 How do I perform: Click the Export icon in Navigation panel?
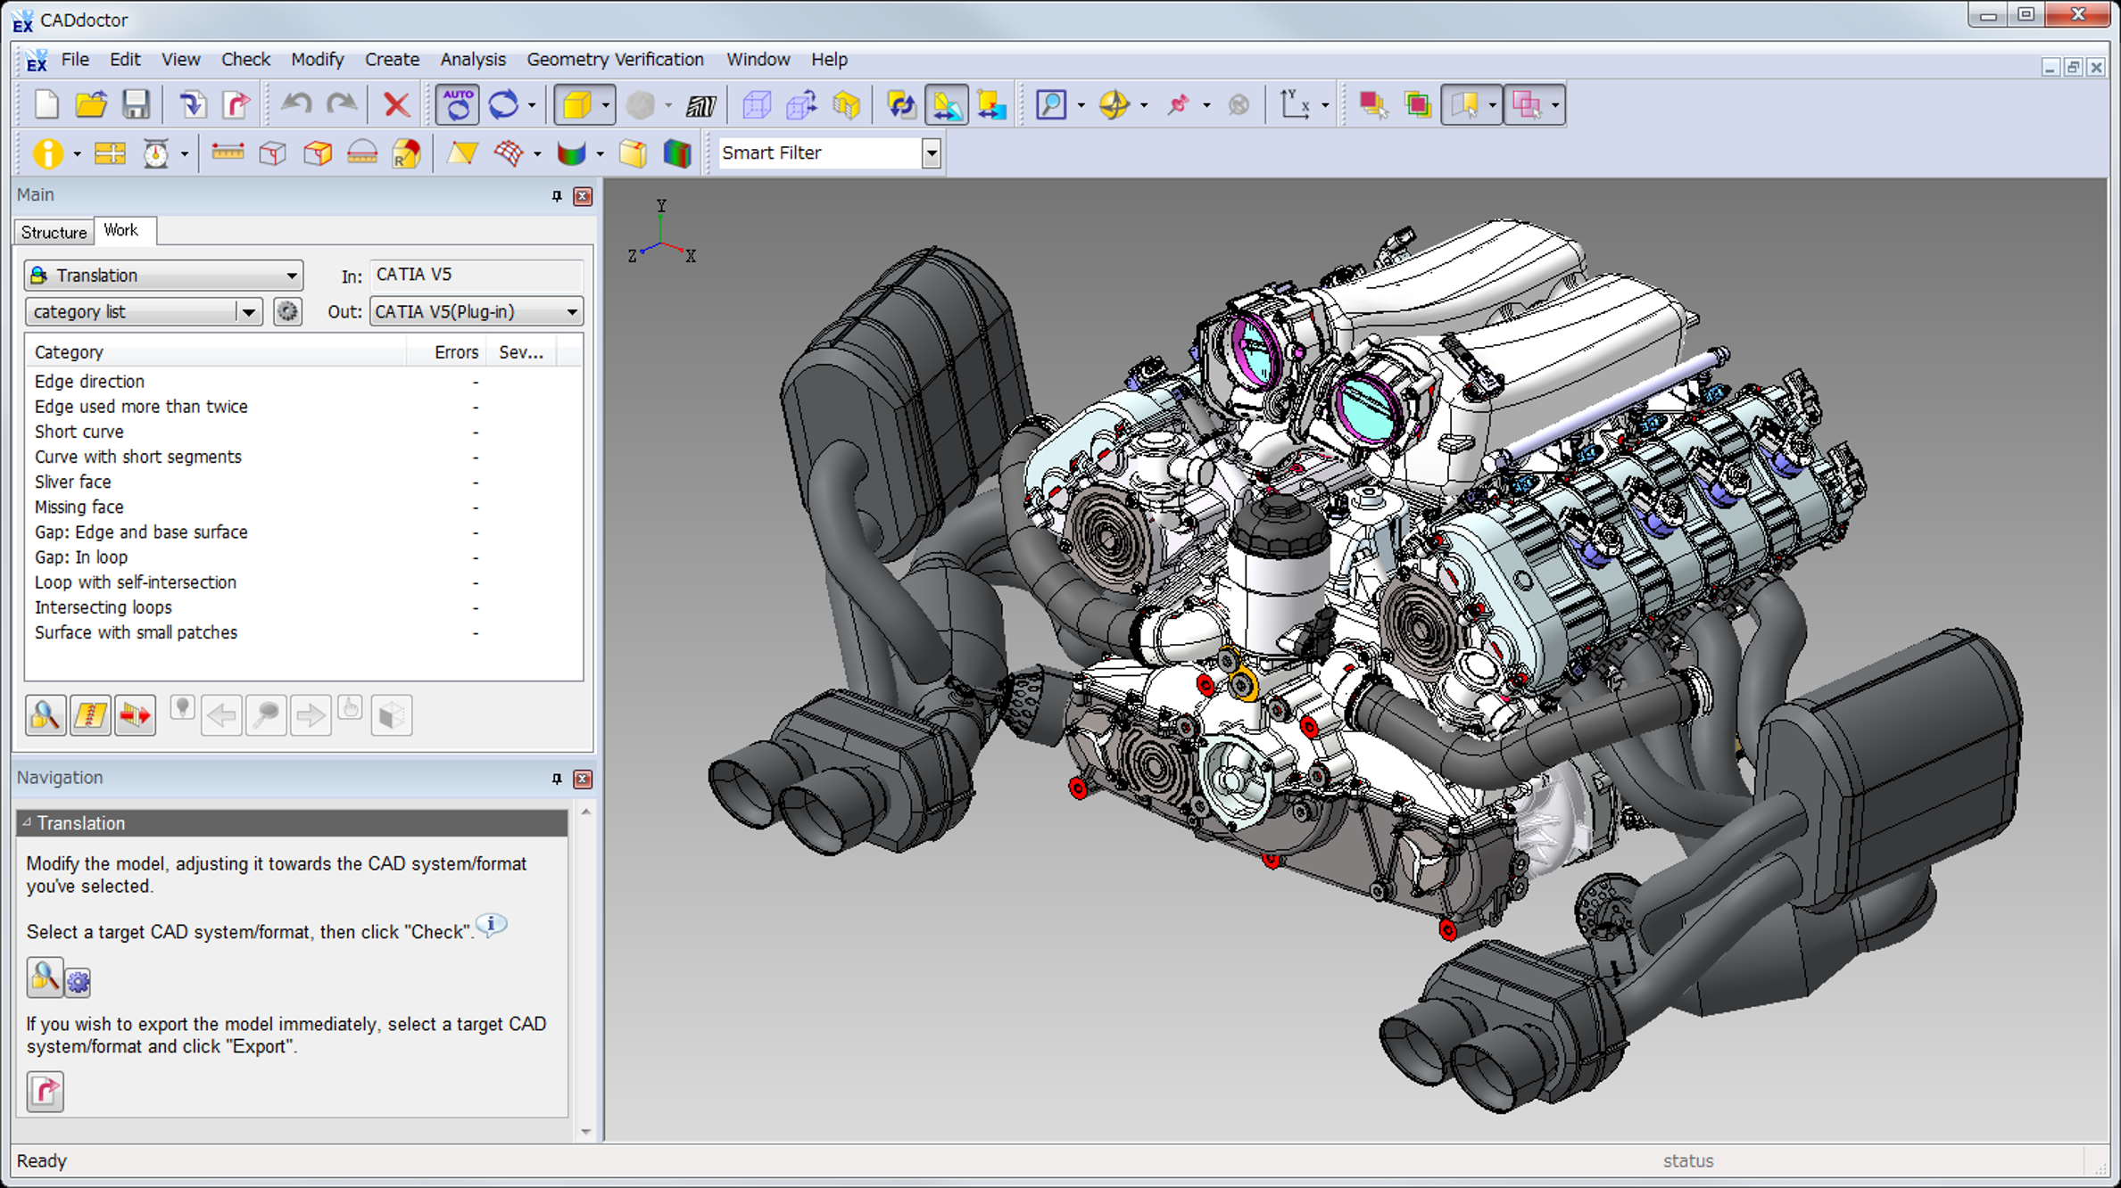(x=45, y=1091)
